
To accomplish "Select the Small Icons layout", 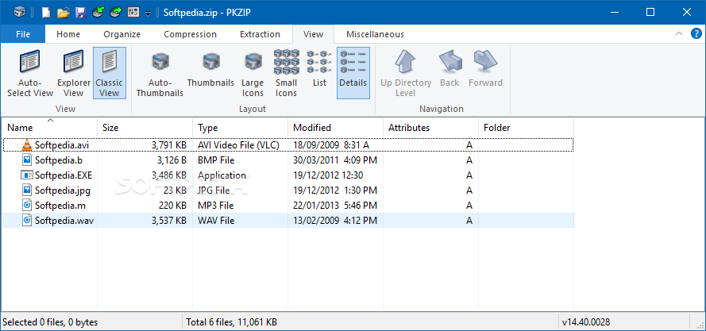I will pos(287,73).
